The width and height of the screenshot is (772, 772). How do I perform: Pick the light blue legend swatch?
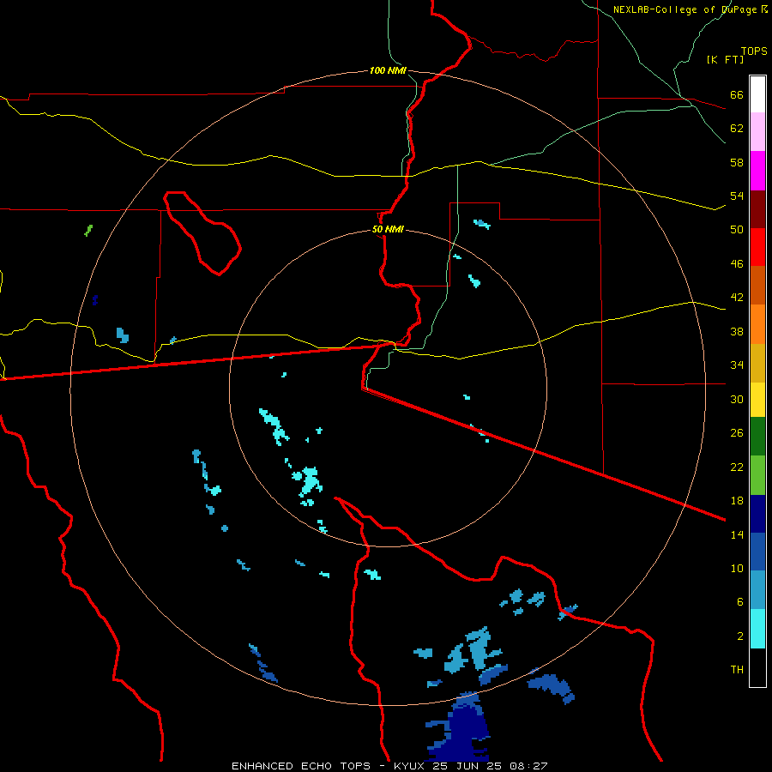[x=757, y=590]
